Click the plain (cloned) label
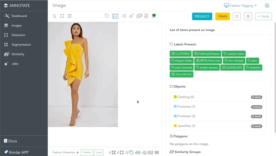Screen dimensions: 276x156 (x=182, y=67)
